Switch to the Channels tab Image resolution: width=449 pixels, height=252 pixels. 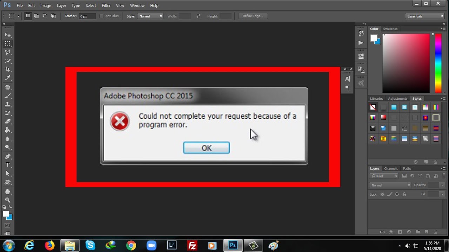[x=391, y=168]
